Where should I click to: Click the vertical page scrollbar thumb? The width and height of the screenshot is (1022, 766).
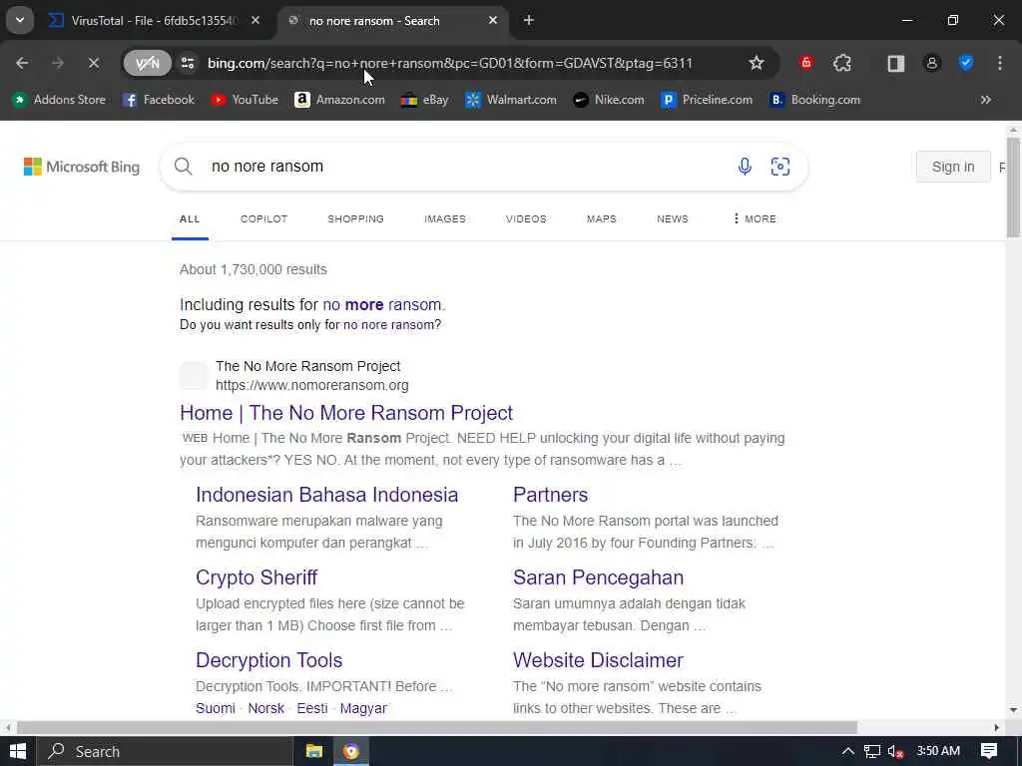coord(1013,188)
